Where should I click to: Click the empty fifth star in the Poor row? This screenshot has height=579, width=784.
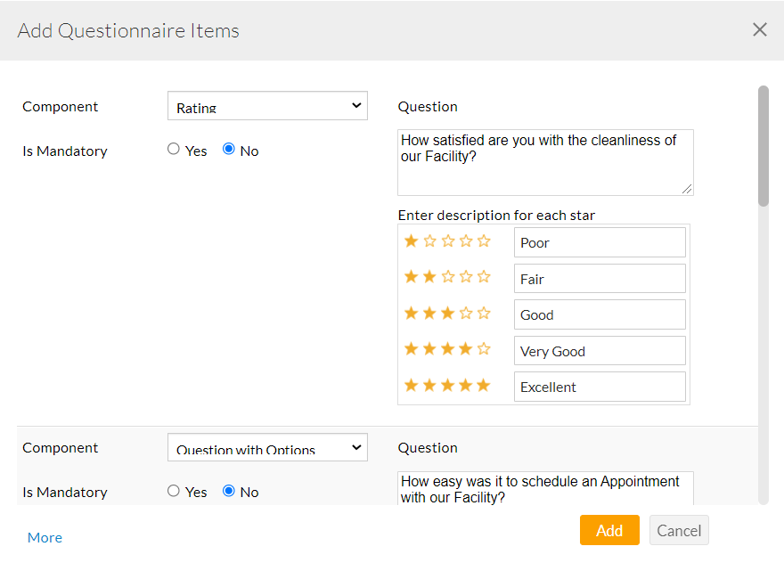483,241
